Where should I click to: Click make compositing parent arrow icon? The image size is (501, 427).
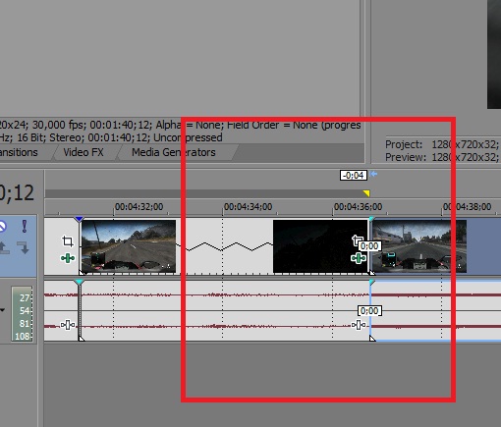click(x=4, y=247)
